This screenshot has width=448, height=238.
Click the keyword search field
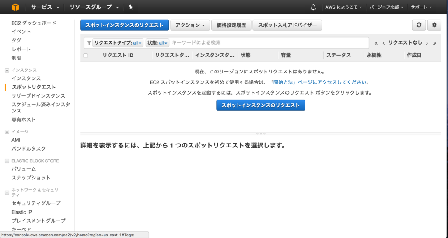point(269,43)
